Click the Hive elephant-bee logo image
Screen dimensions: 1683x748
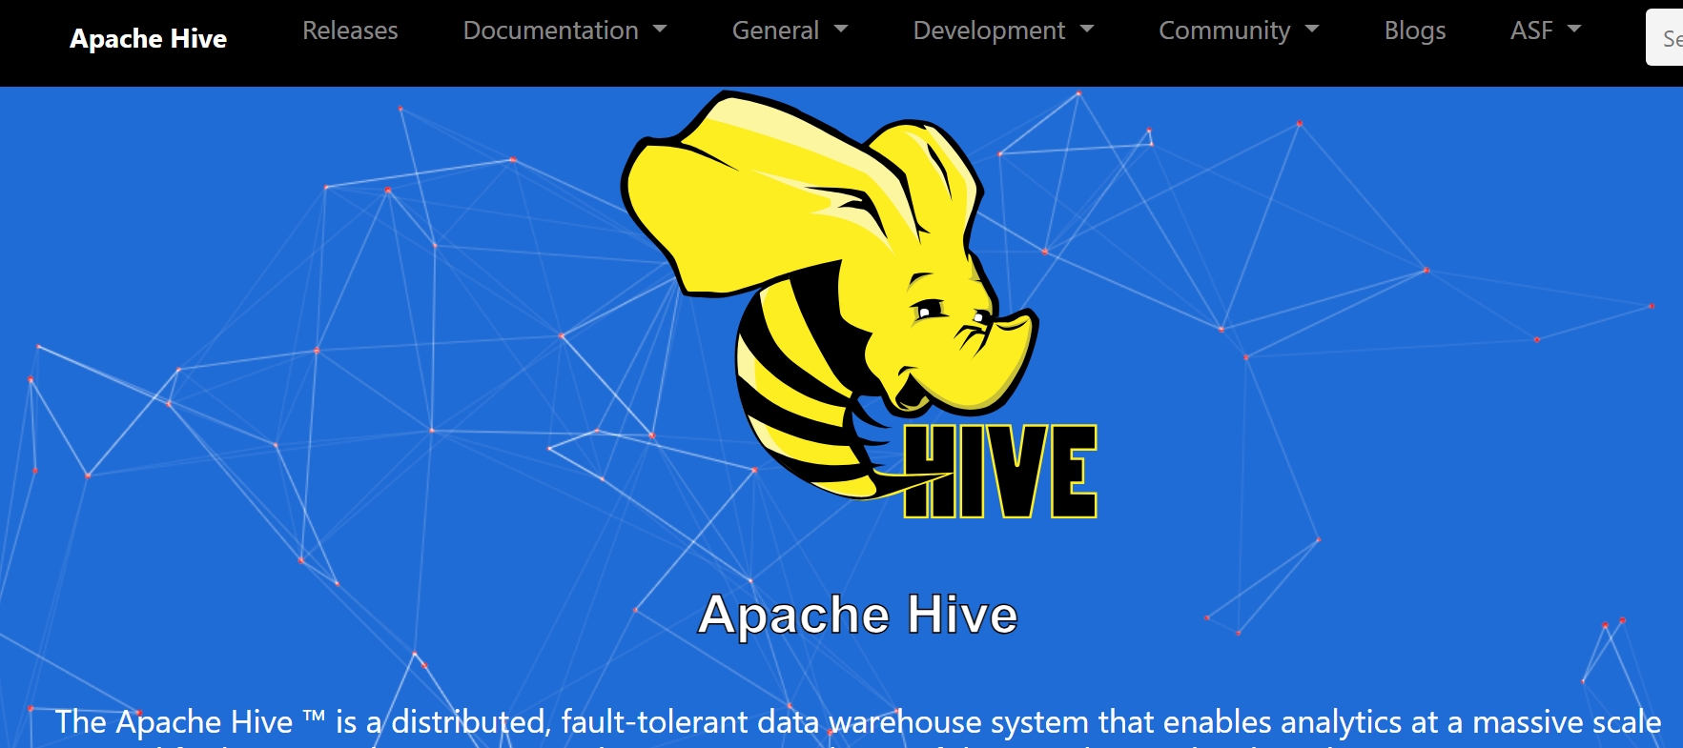tap(858, 305)
